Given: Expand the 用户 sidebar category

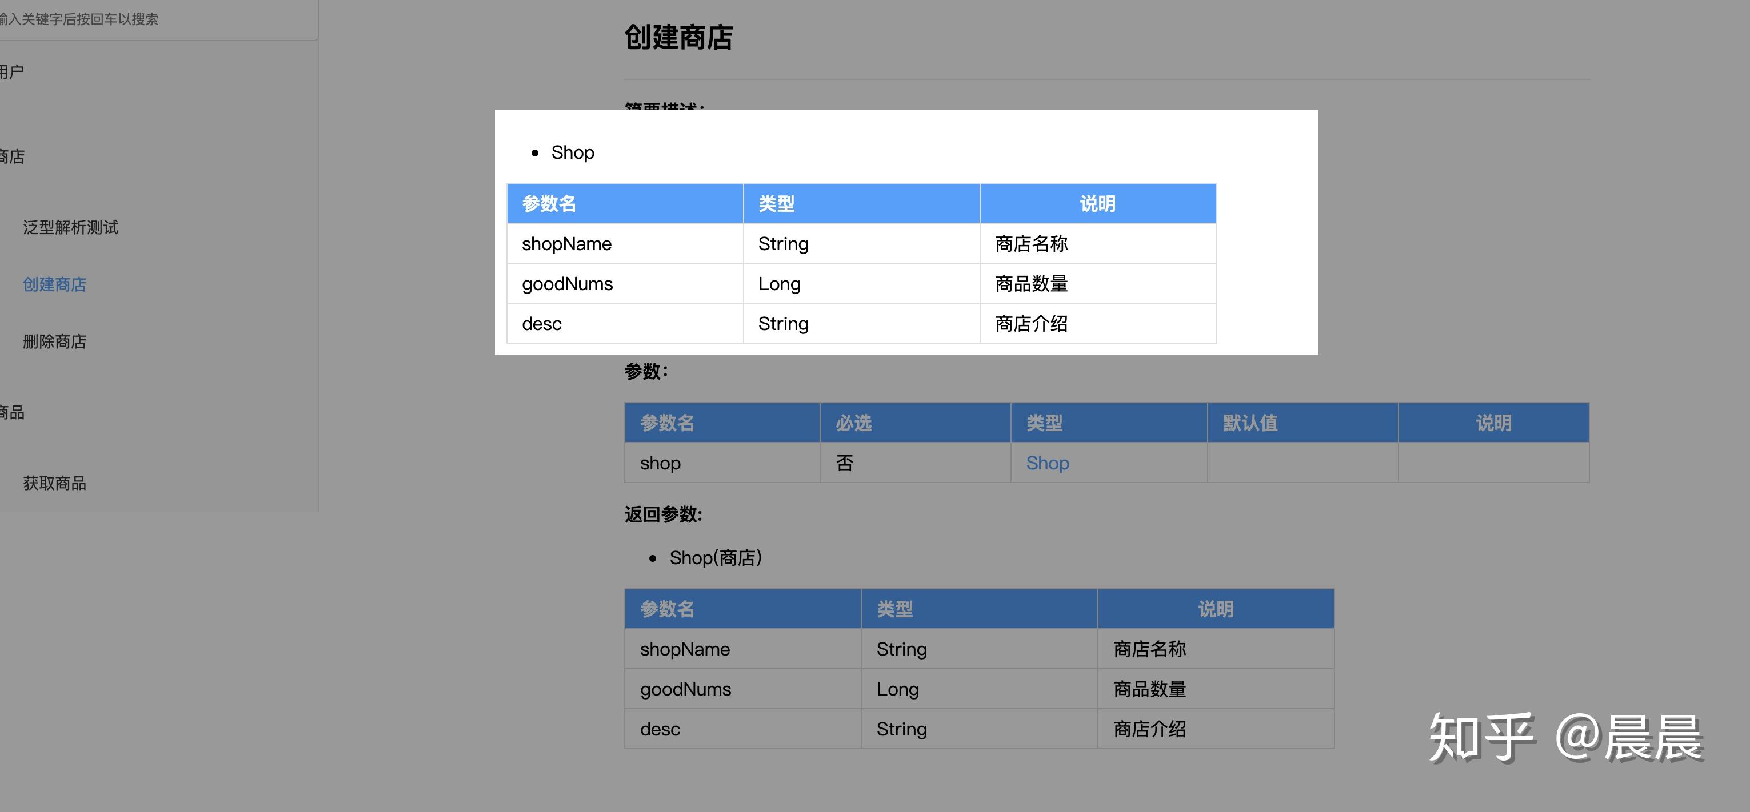Looking at the screenshot, I should (x=12, y=71).
